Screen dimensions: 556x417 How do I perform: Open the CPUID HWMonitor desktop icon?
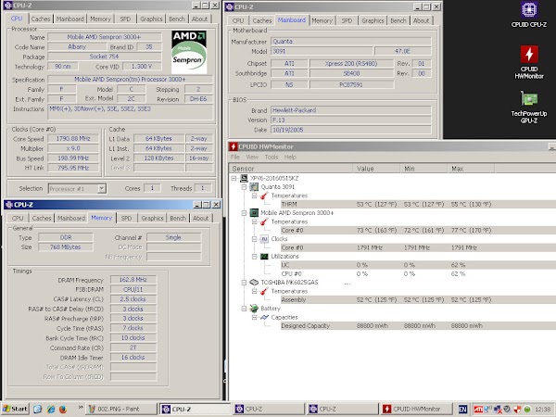click(529, 62)
